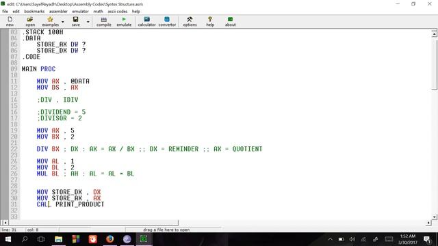Open the volume control in system tray
Viewport: 438px width, 246px height.
click(352, 239)
